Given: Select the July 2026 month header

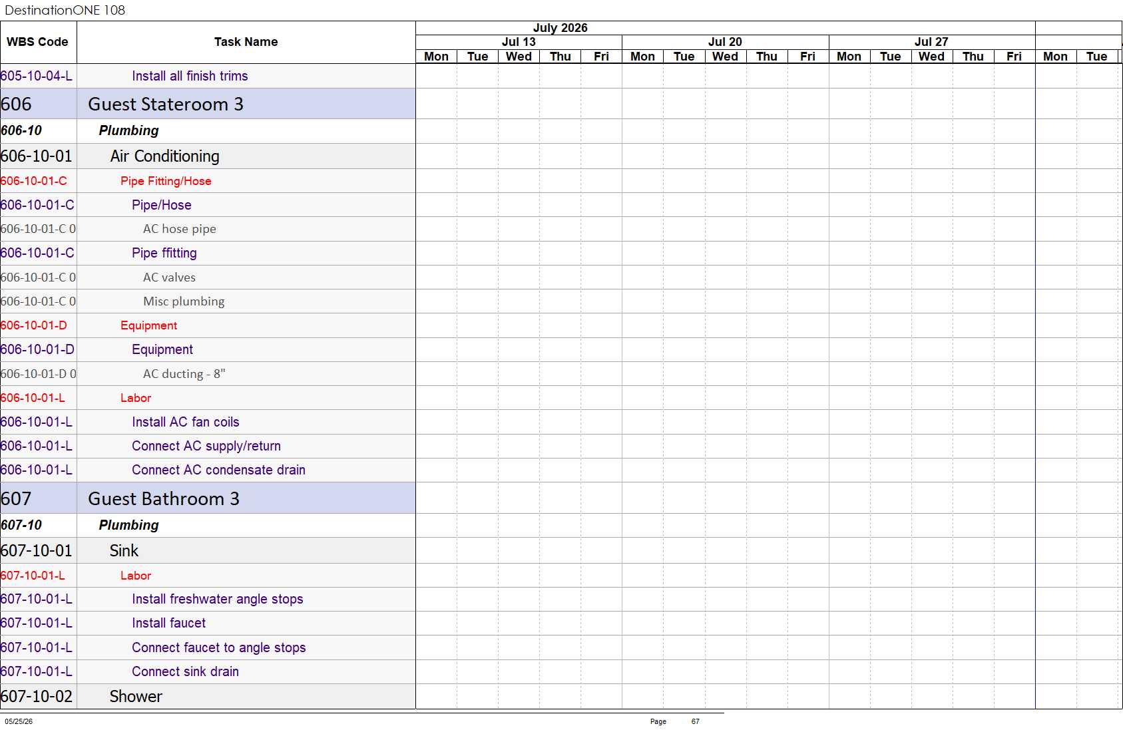Looking at the screenshot, I should (560, 28).
